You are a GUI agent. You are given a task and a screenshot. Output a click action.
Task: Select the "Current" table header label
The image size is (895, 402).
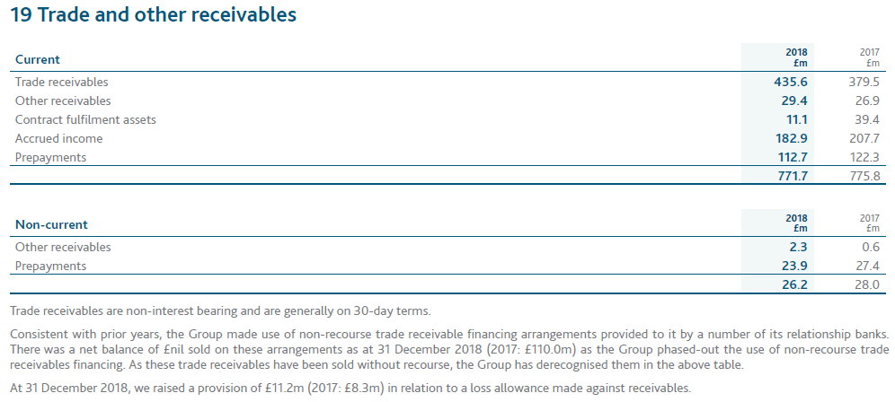(x=38, y=60)
